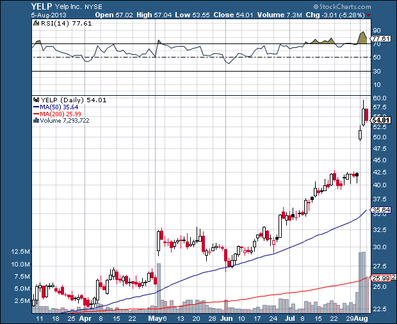Click the 32.5 price axis label
The width and height of the screenshot is (397, 324).
click(380, 230)
